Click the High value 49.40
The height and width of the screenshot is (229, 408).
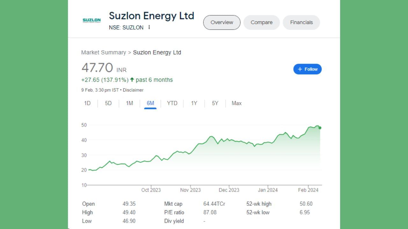pyautogui.click(x=129, y=212)
